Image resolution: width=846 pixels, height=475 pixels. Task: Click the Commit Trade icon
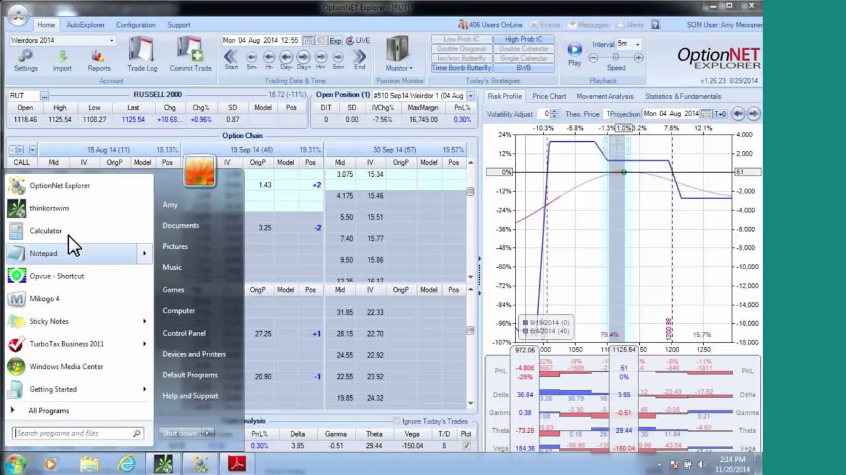[190, 54]
